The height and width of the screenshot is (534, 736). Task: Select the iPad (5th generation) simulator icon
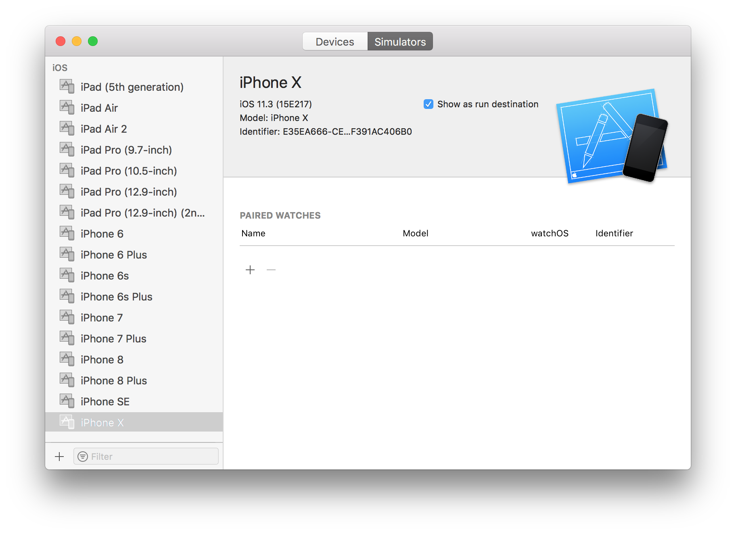[x=67, y=86]
